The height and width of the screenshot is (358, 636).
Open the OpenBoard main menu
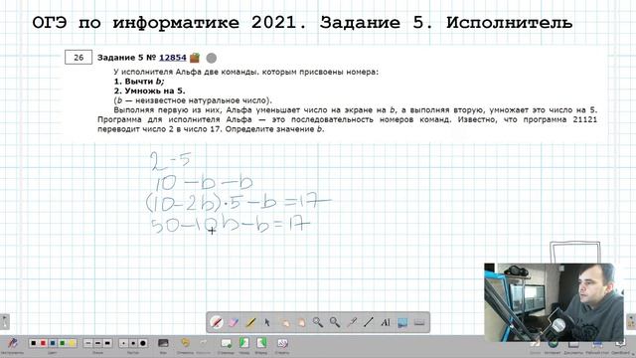coord(620,344)
